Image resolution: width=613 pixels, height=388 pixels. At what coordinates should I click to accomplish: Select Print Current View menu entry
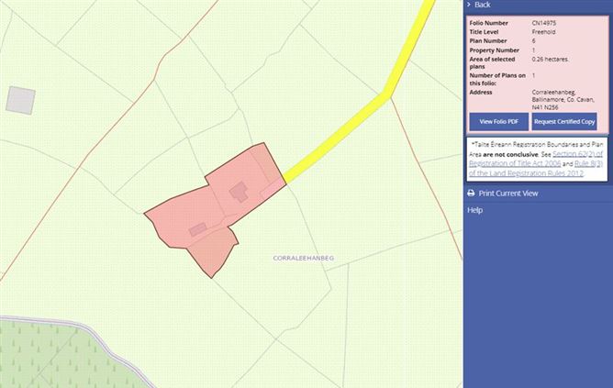(x=508, y=193)
